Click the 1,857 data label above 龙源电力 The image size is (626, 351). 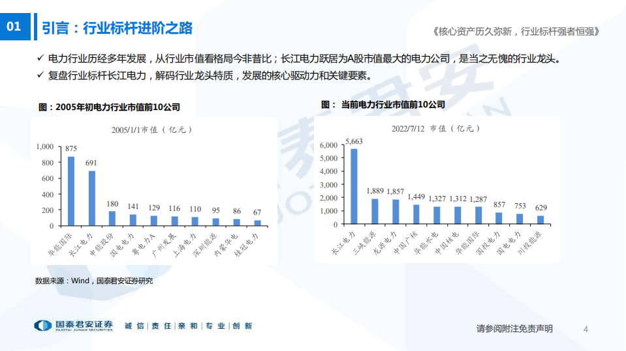395,191
